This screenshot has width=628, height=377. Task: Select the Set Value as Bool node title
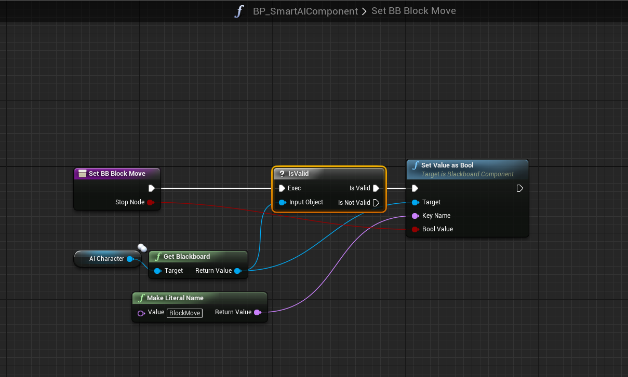[x=447, y=165]
